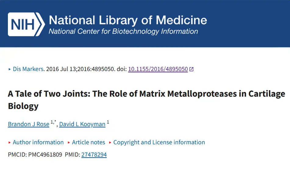
Task: Expand the Article notes section
Action: click(x=88, y=142)
